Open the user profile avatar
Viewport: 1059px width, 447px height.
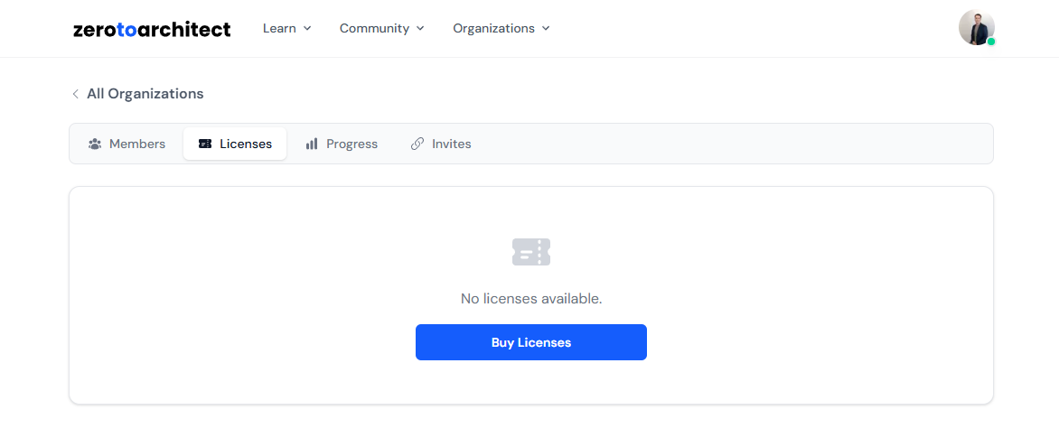click(975, 28)
